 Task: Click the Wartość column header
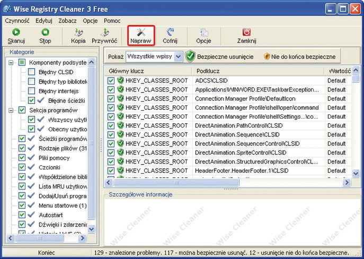click(338, 71)
